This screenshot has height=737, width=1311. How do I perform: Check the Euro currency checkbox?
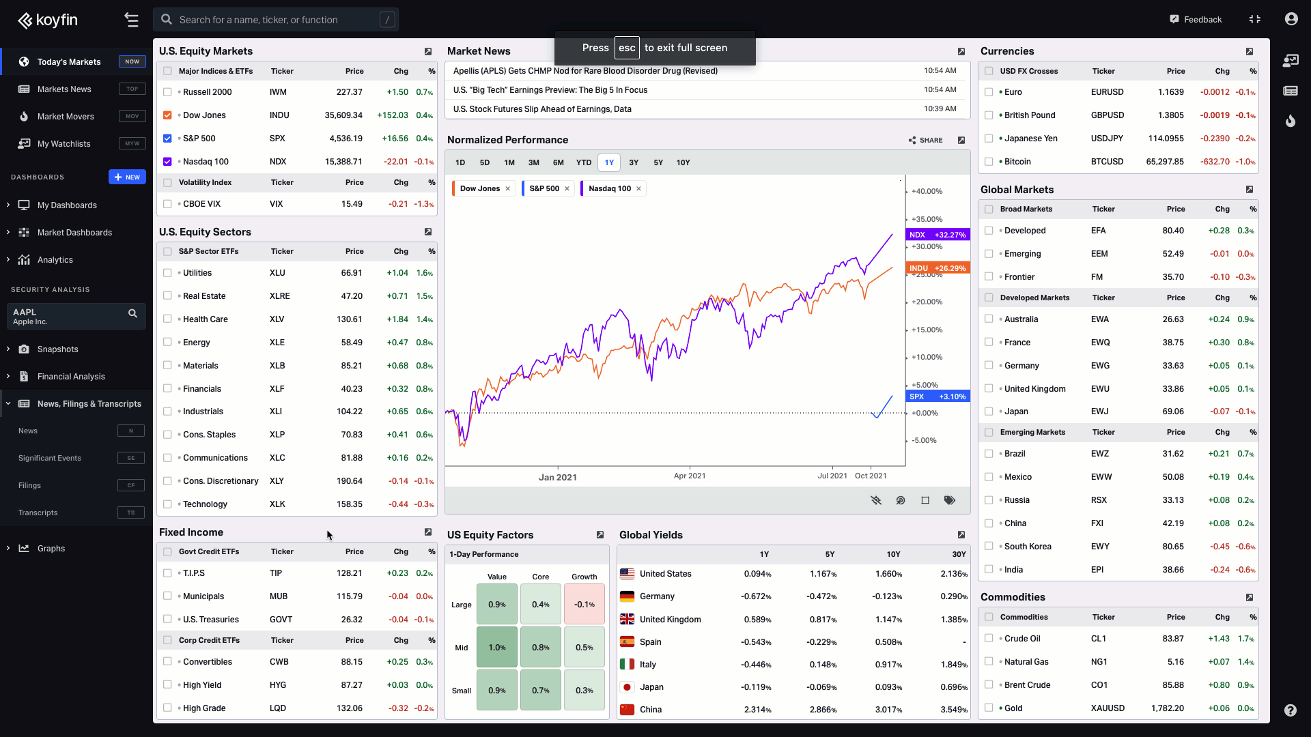pyautogui.click(x=989, y=92)
